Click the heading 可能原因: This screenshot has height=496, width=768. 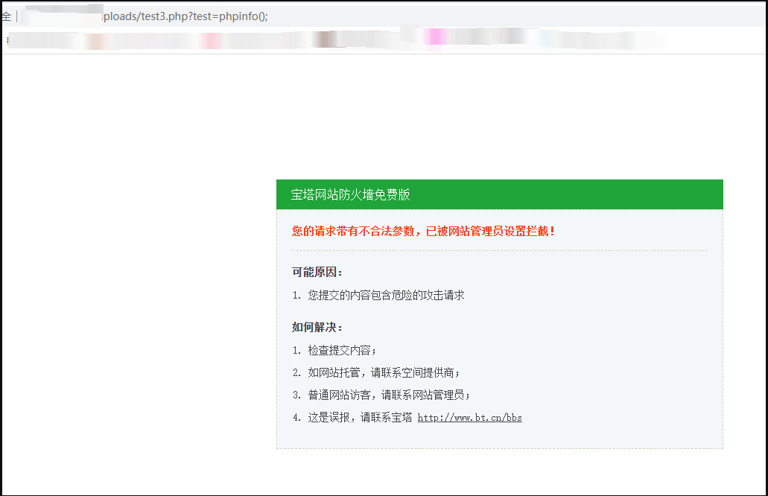click(317, 273)
